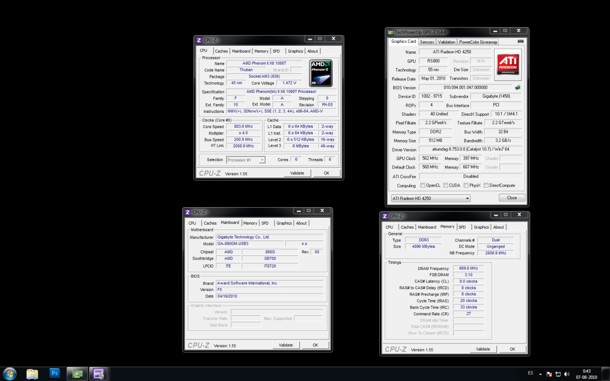Select the Mainboard tab in the CPU-Z Memory window
Viewport: 610px width, 381px height.
[427, 227]
